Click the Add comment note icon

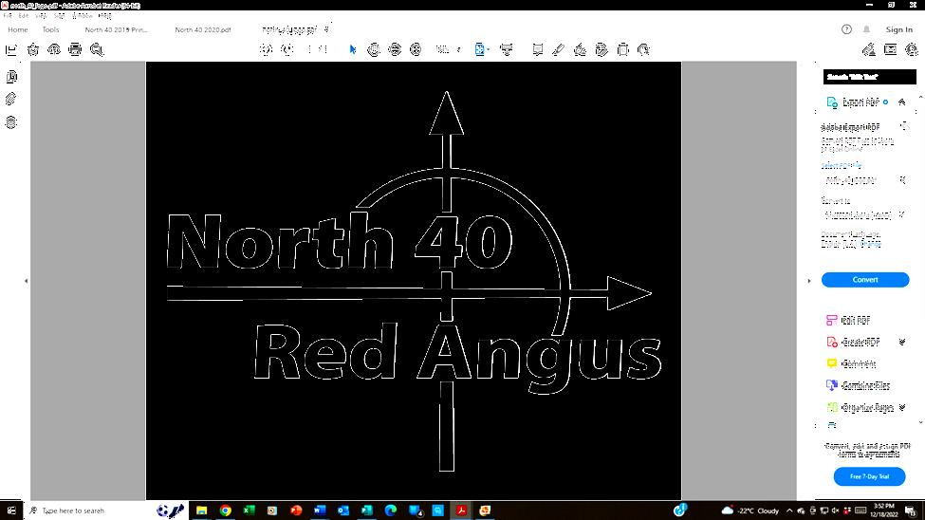(537, 49)
